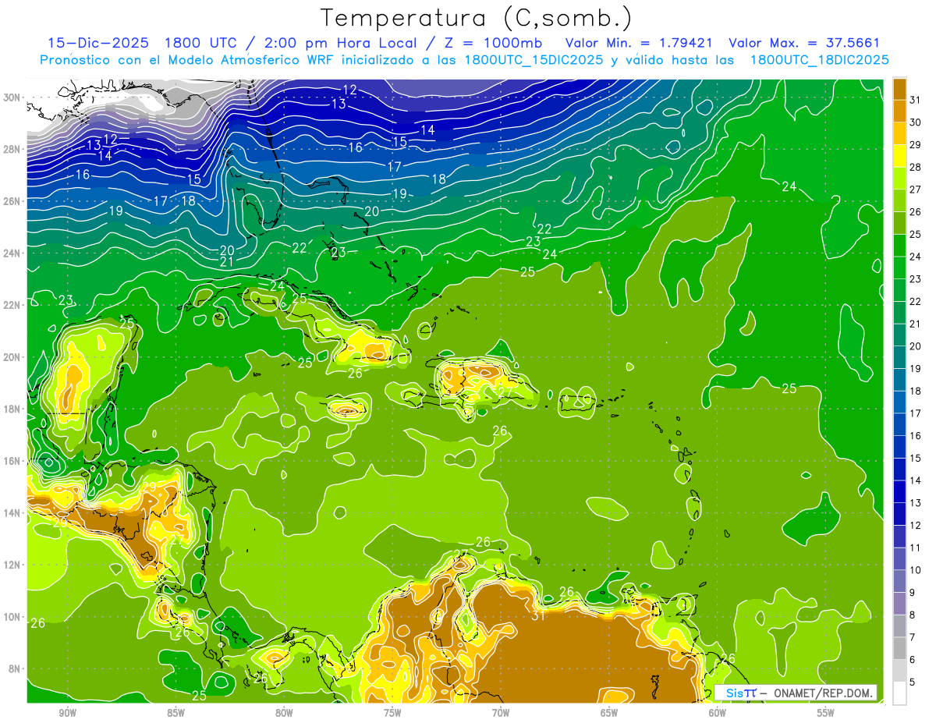Click the color scale value "30"
Image resolution: width=936 pixels, height=723 pixels.
coord(916,122)
